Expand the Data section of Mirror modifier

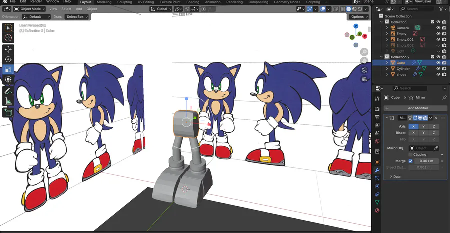tap(395, 177)
